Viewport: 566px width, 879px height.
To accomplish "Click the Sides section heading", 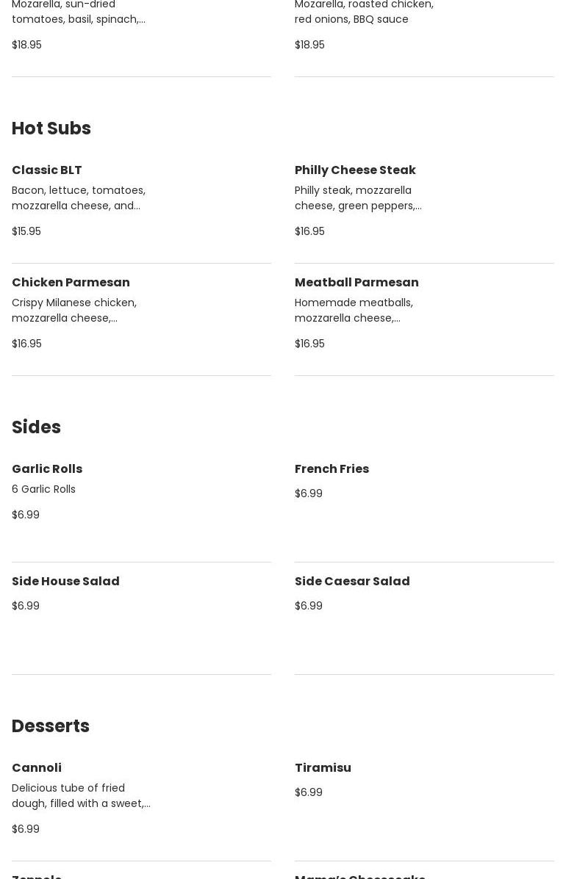I will tap(36, 427).
